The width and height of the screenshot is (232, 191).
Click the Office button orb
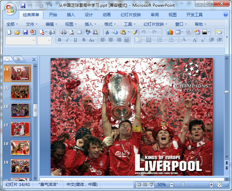pos(10,9)
